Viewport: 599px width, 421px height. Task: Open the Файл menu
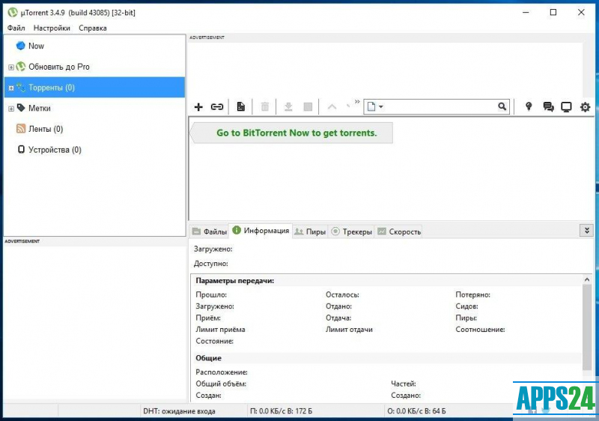16,28
